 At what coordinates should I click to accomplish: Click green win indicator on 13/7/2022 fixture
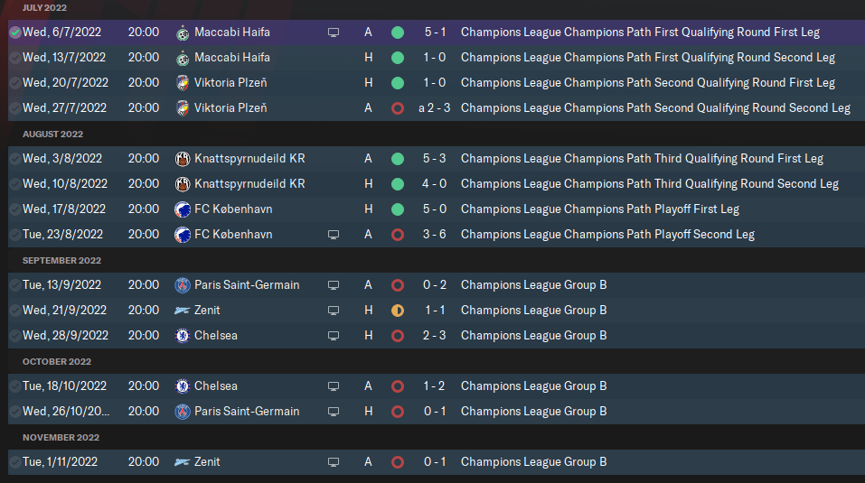tap(397, 58)
